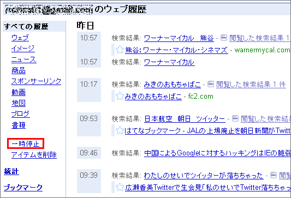Filter history by イメージ
The width and height of the screenshot is (291, 198).
[23, 49]
